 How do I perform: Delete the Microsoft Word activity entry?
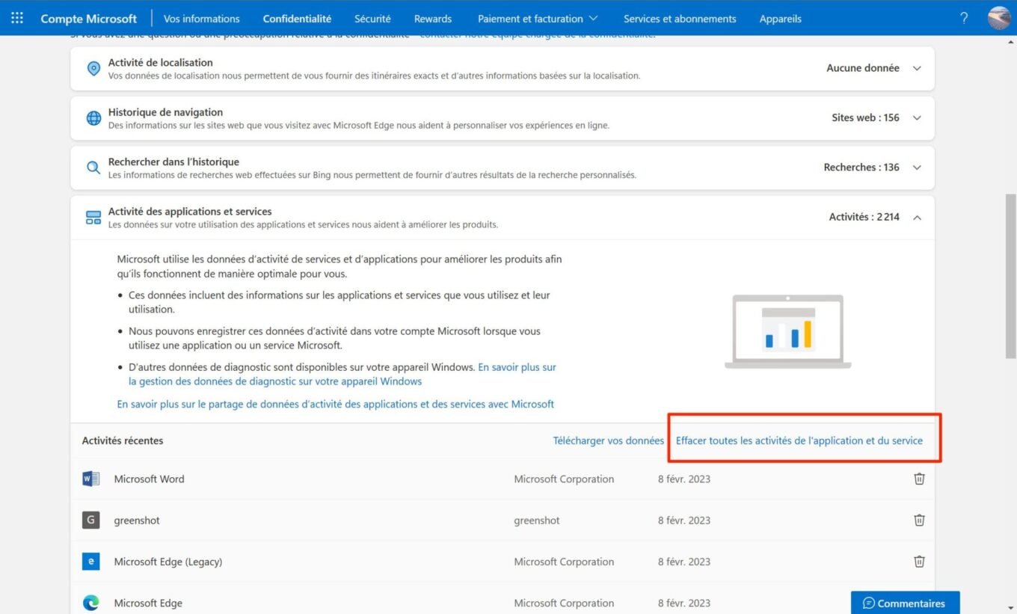[919, 479]
